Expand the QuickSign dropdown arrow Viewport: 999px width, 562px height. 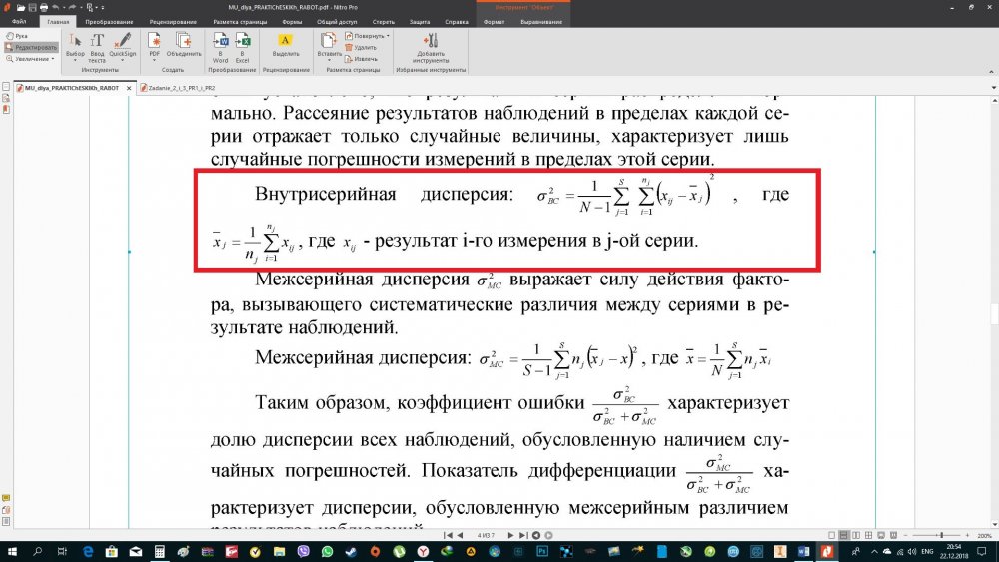(x=122, y=61)
